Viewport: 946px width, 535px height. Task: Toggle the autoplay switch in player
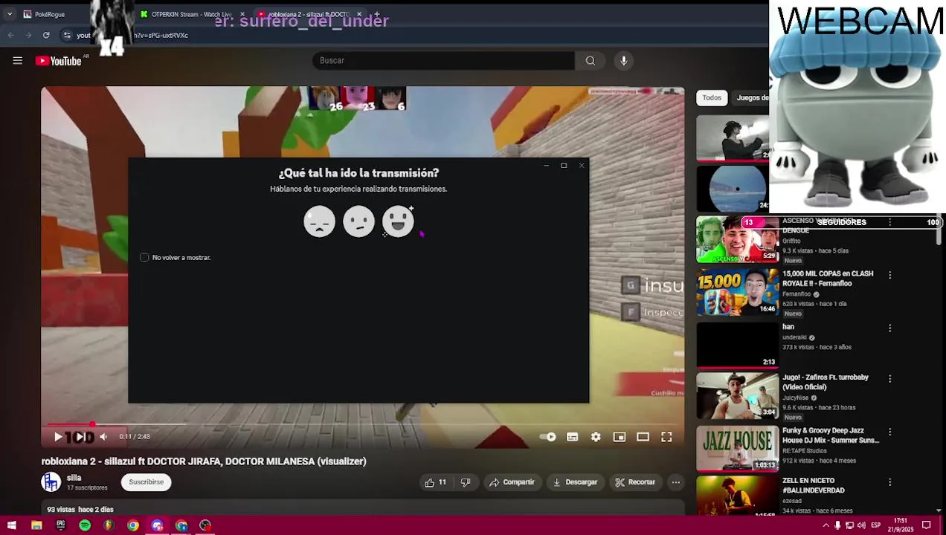click(548, 437)
